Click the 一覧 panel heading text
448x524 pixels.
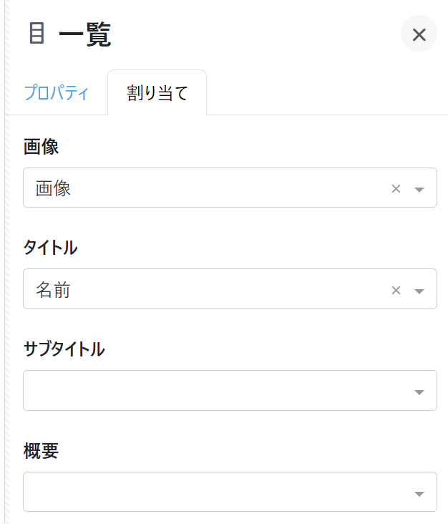coord(84,34)
